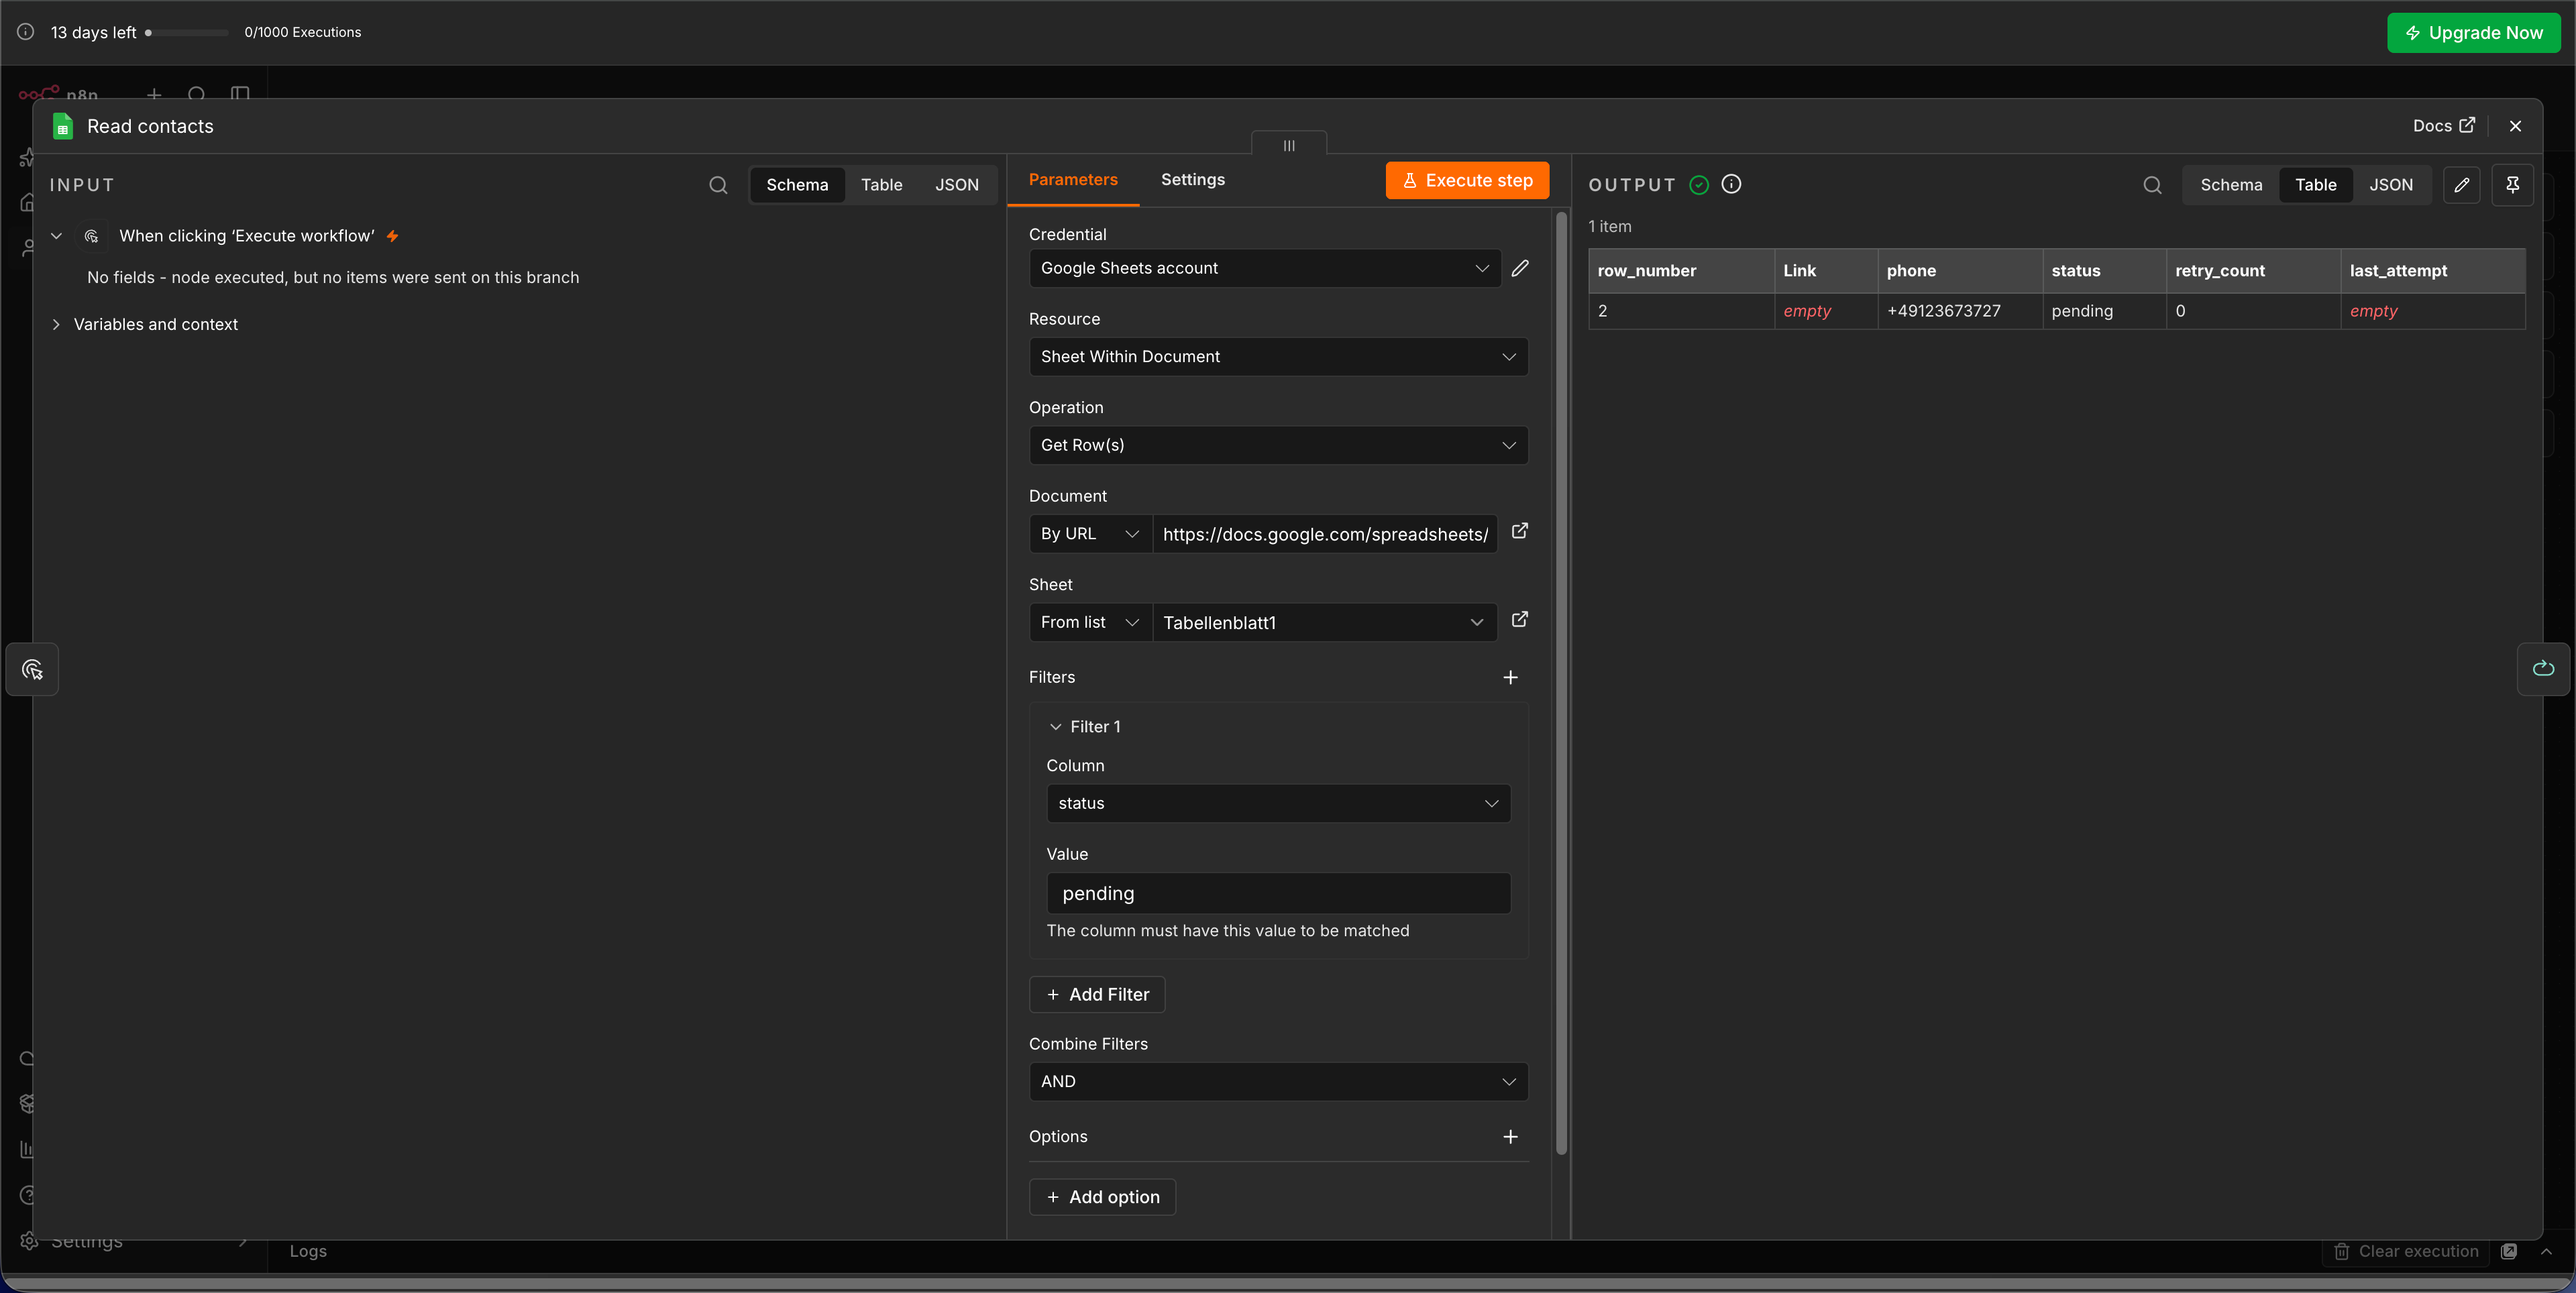
Task: Click the Options plus icon
Action: tap(1510, 1136)
